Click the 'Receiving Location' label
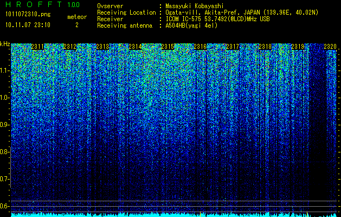Viewport: 341px width, 217px height. 126,12
